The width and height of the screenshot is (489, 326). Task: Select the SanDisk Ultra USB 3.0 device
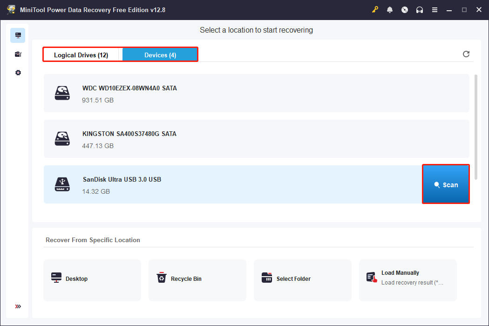coord(233,184)
